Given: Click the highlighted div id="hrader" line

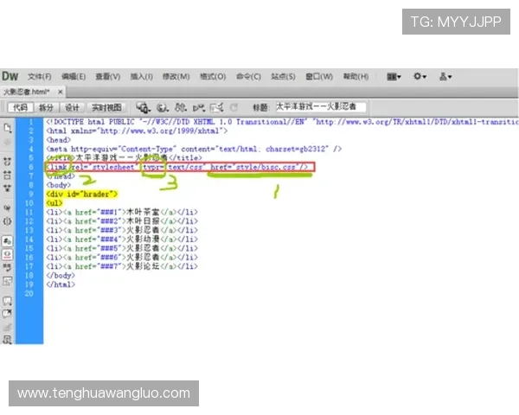Looking at the screenshot, I should coord(82,195).
